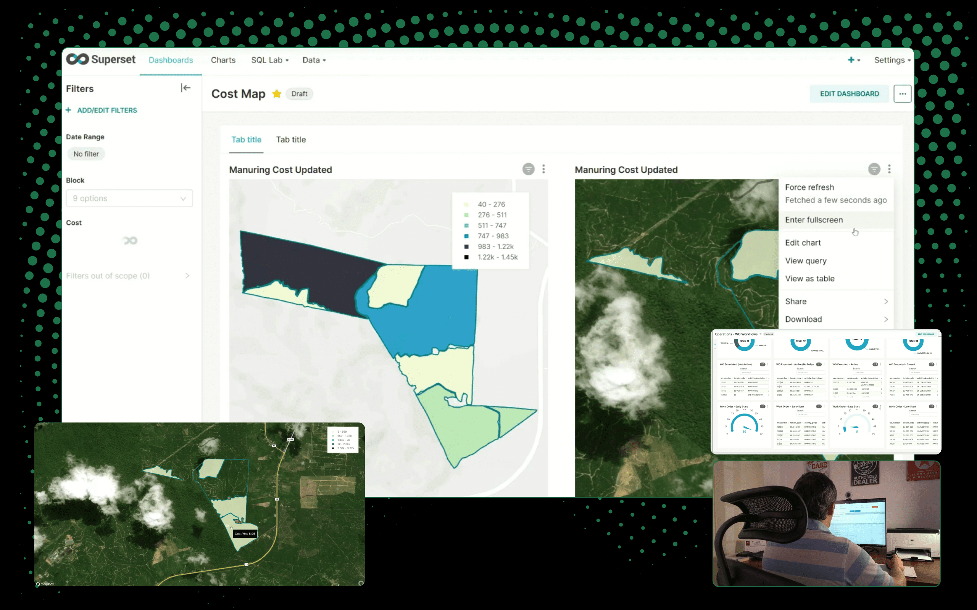Collapse the Filters sidebar with arrow icon
Viewport: 977px width, 610px height.
[x=185, y=88]
